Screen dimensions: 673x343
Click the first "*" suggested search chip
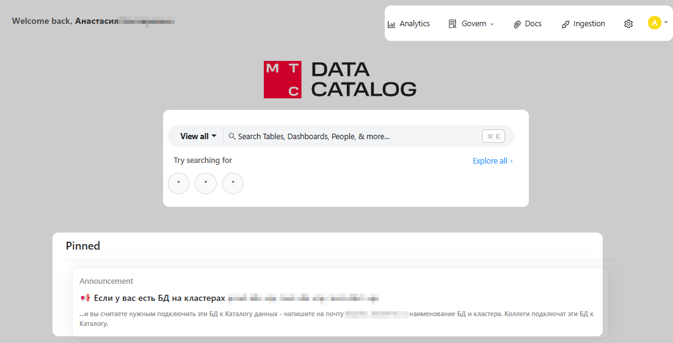(178, 183)
